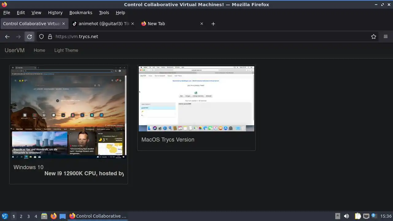Open a new tab with plus button
Screen dimensions: 393x221
pos(213,24)
